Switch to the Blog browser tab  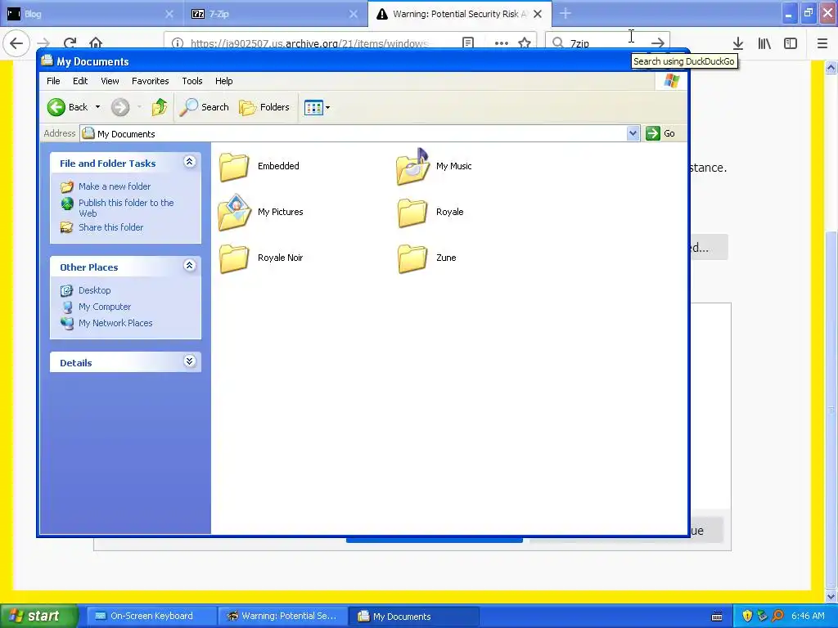(x=91, y=14)
